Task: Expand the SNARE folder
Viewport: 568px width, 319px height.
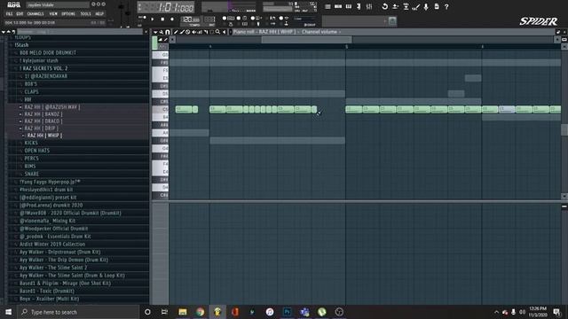Action: point(31,174)
